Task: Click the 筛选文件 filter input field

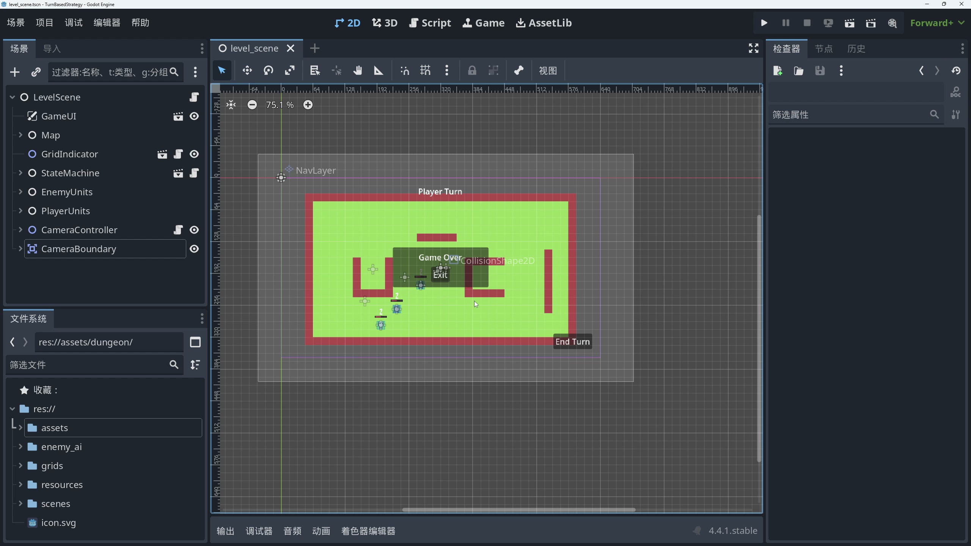Action: click(x=87, y=364)
